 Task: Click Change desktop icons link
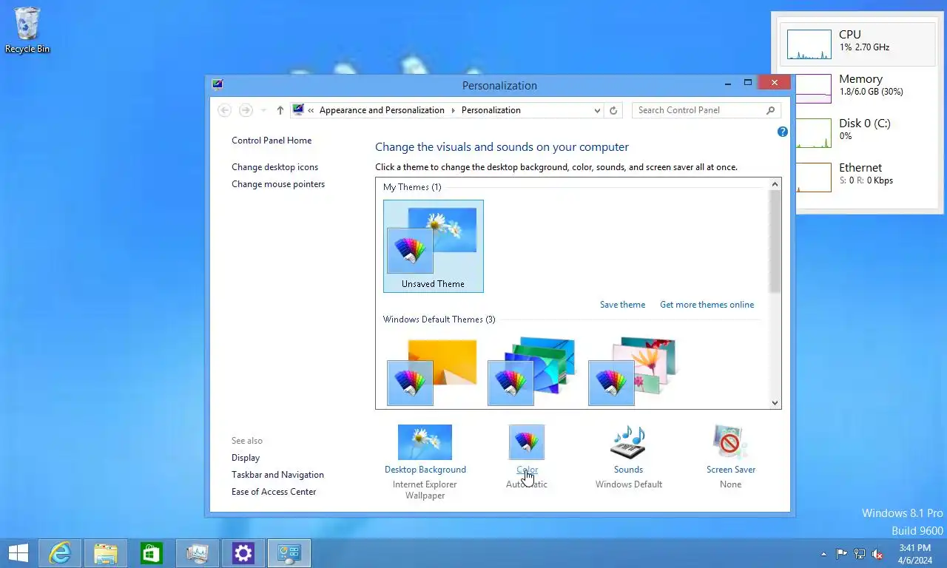pyautogui.click(x=274, y=167)
